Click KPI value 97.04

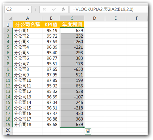51,102
